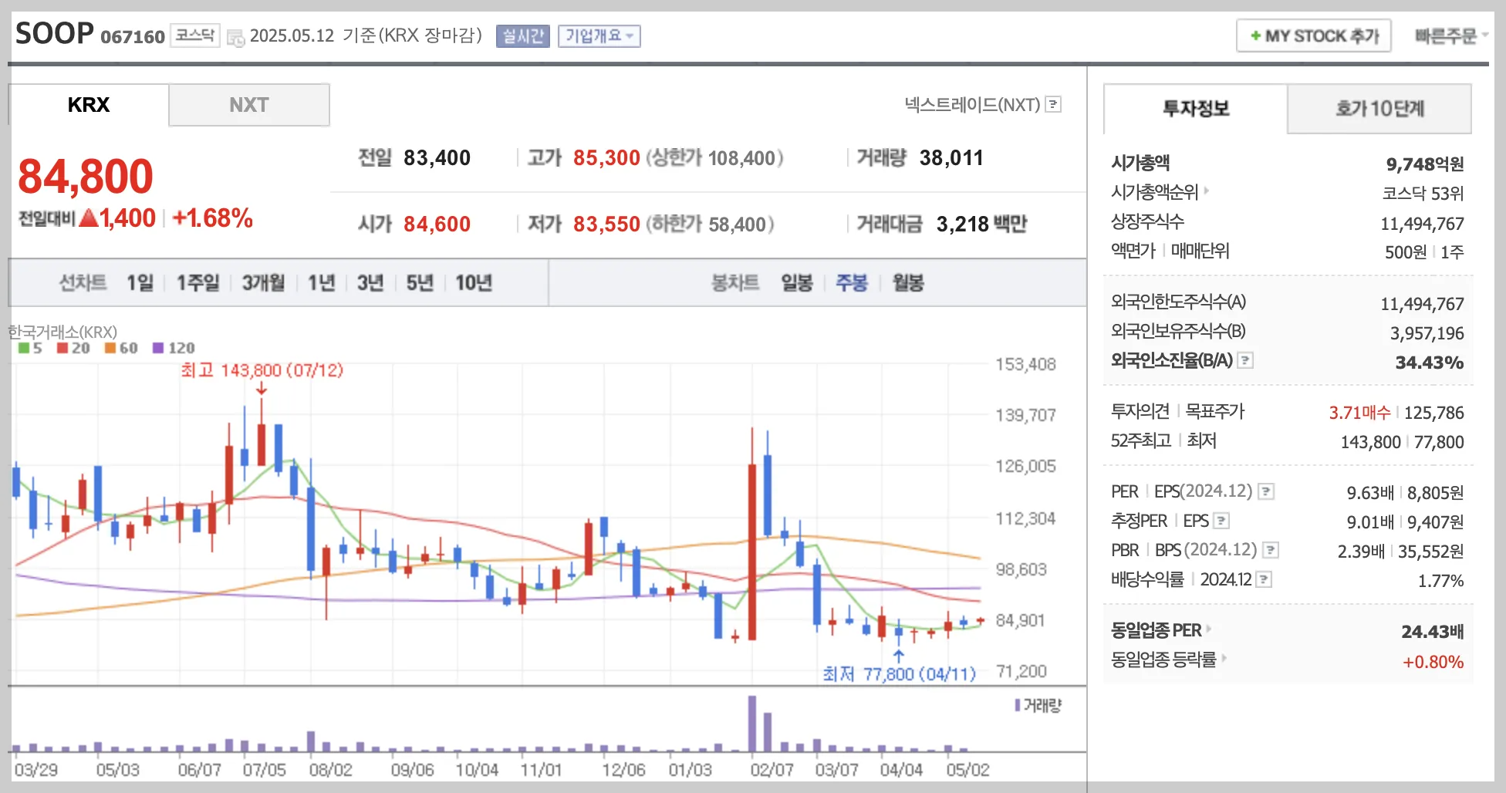Click stock code 067160
The image size is (1506, 793).
[x=133, y=37]
